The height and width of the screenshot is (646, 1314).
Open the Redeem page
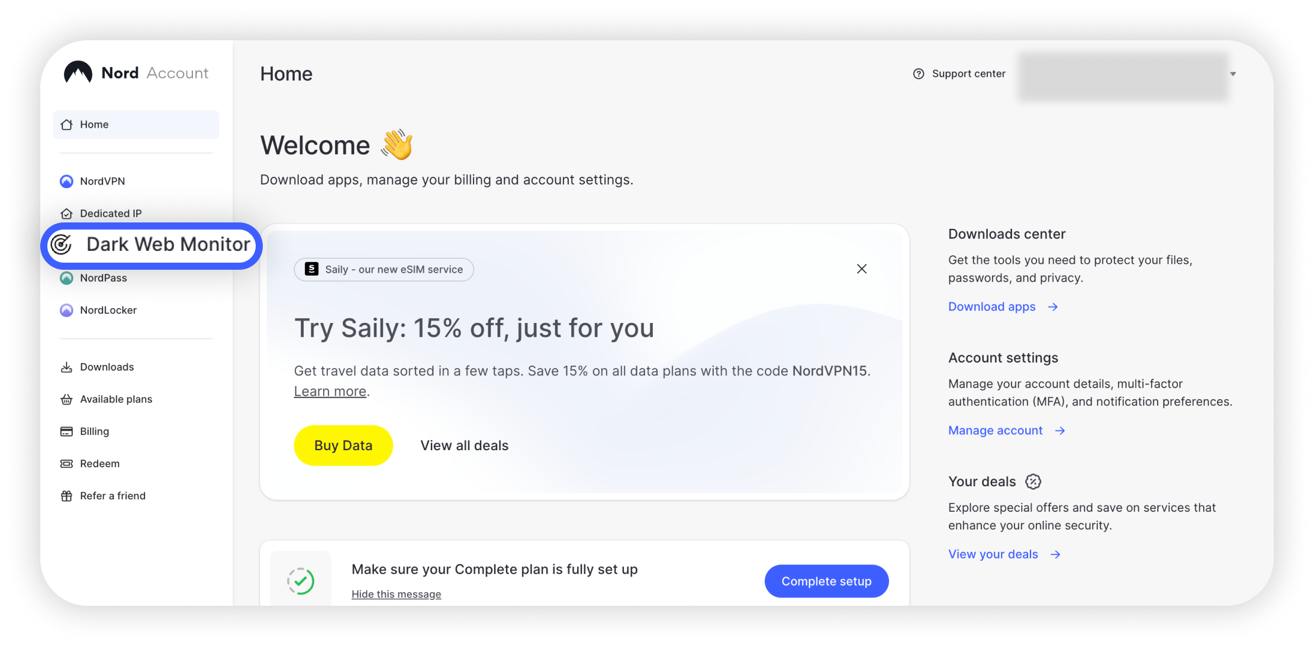click(99, 464)
